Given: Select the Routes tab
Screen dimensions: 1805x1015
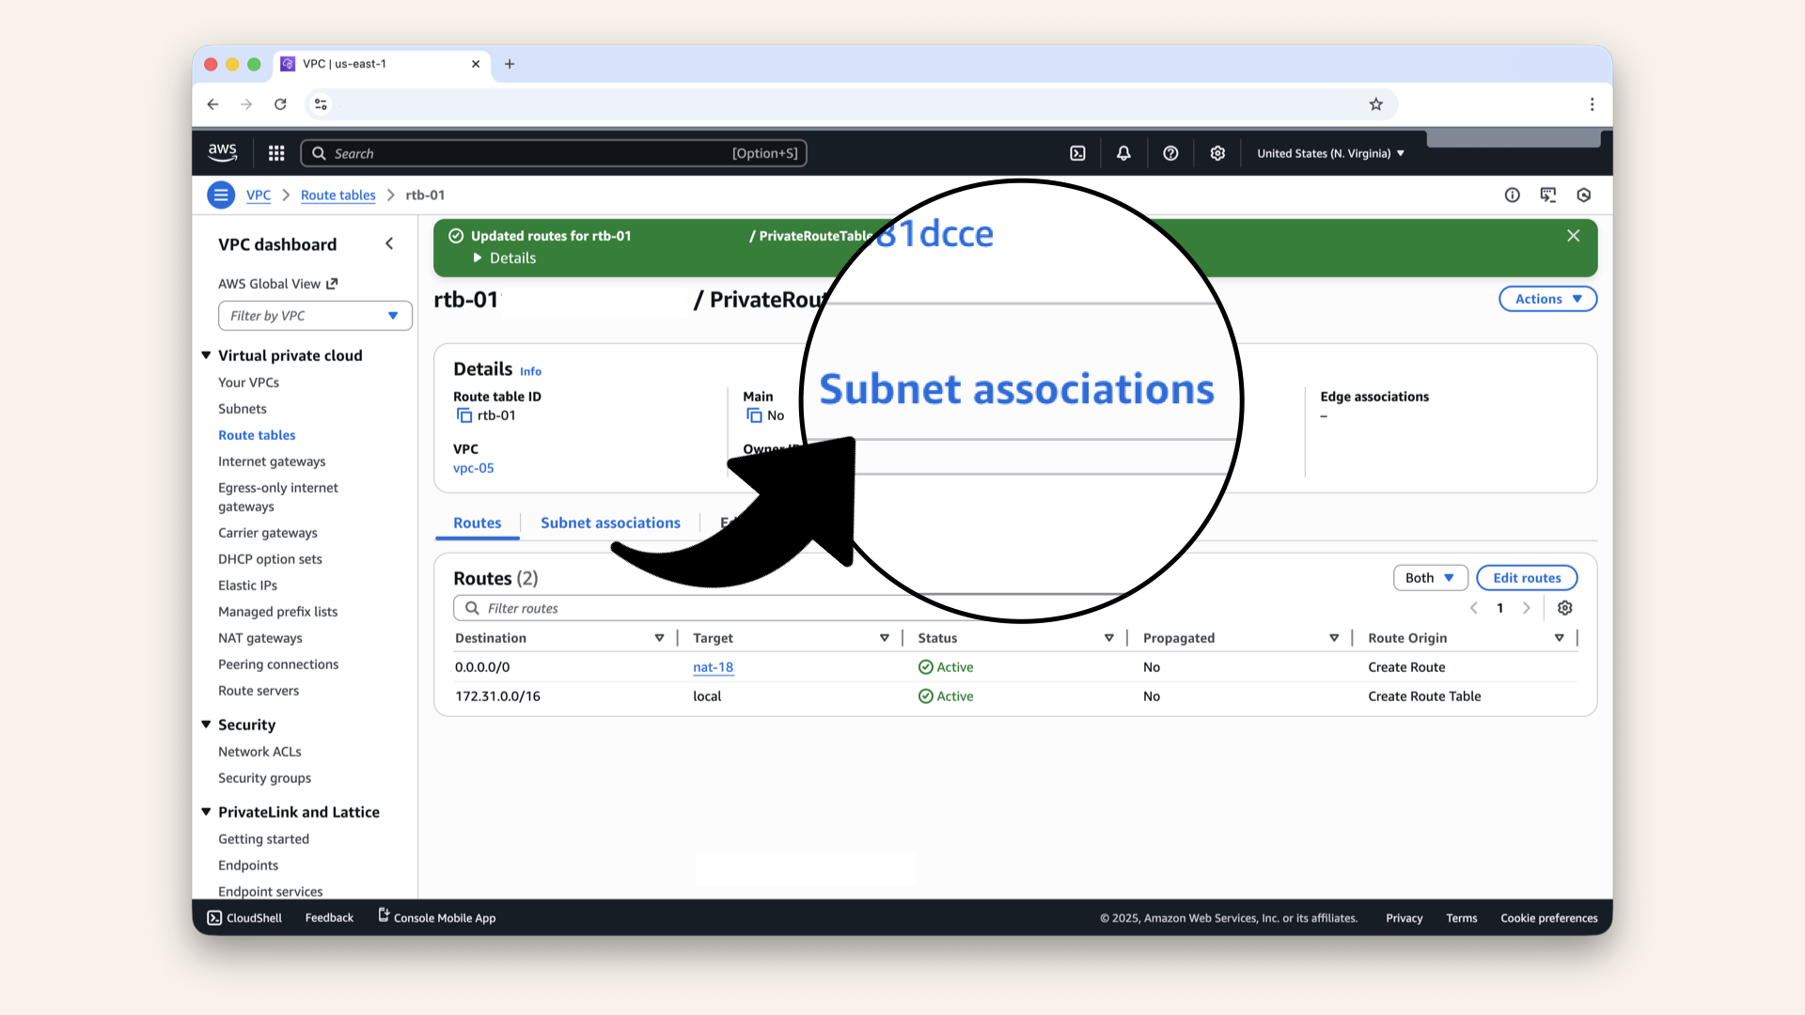Looking at the screenshot, I should (477, 523).
